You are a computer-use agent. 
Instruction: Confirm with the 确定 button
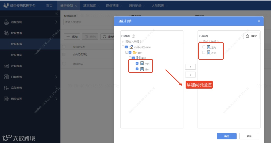click(227, 136)
